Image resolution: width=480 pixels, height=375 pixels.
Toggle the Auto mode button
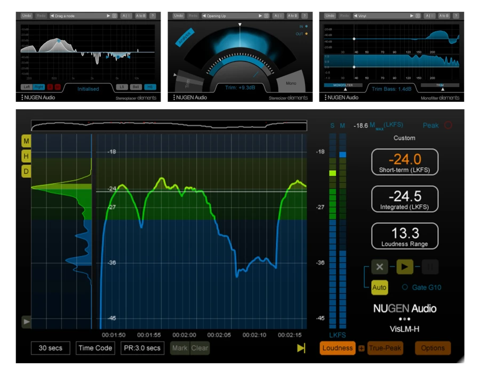379,288
